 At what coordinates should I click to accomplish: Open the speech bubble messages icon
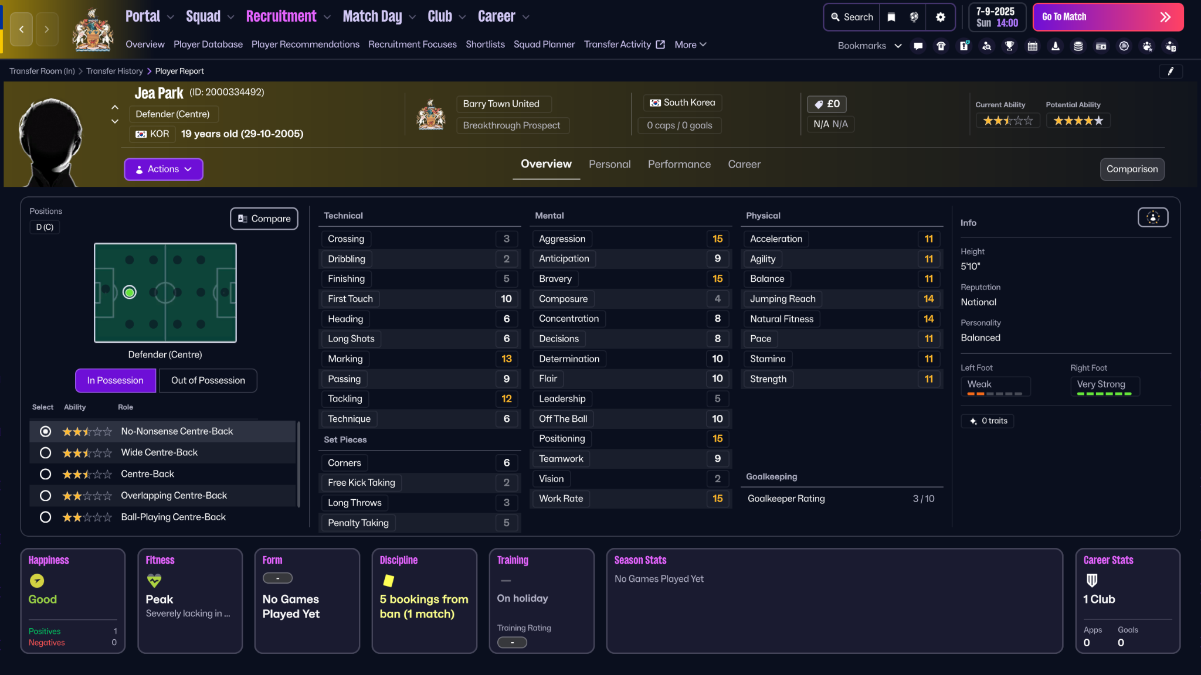[918, 46]
